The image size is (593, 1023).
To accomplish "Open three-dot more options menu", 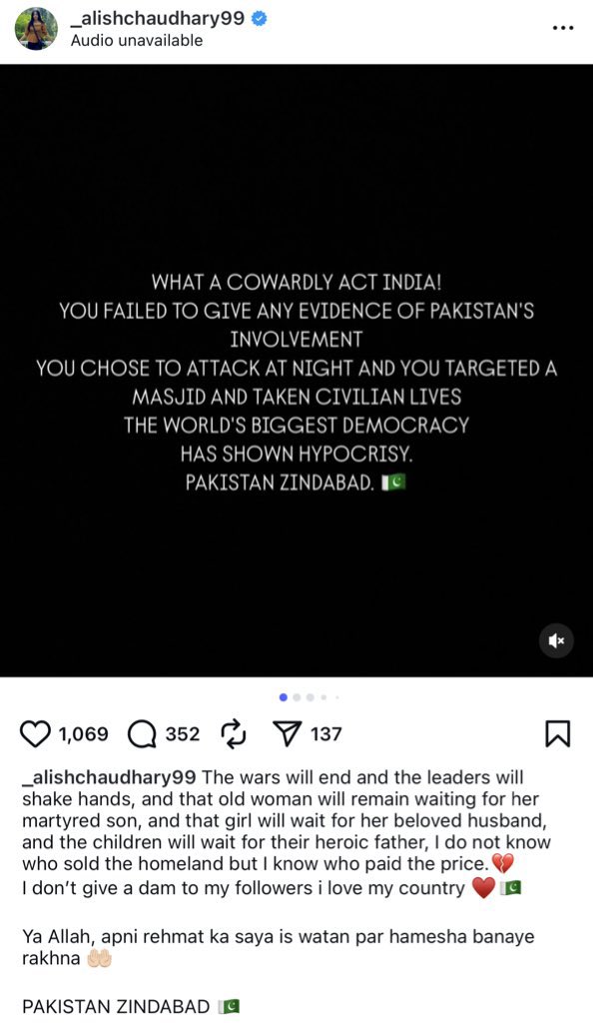I will 562,28.
